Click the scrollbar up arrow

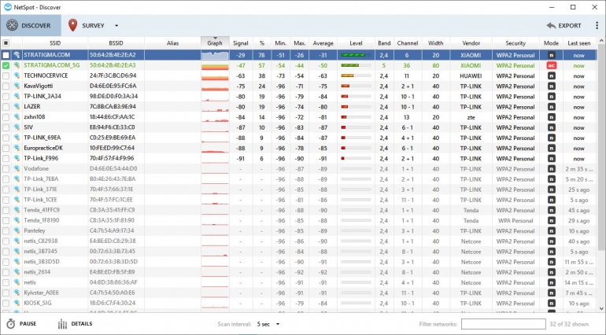[x=601, y=41]
